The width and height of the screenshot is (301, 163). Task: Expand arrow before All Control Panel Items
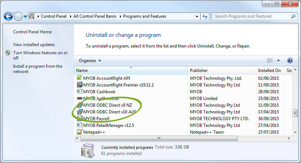[x=70, y=16]
